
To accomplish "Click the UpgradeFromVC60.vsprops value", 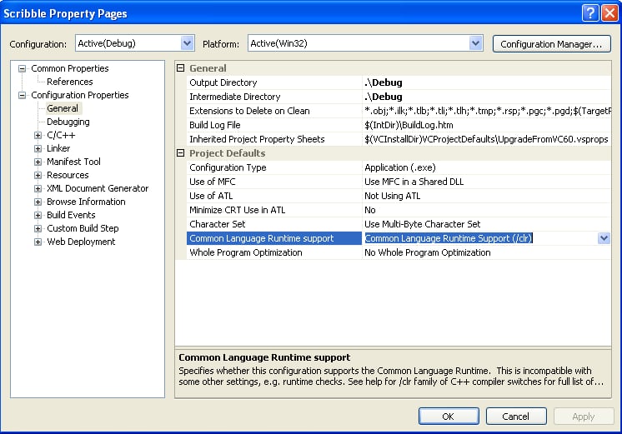I will click(486, 139).
